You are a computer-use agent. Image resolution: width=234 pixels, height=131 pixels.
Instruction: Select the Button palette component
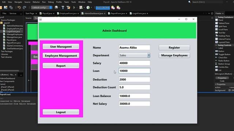220,51
